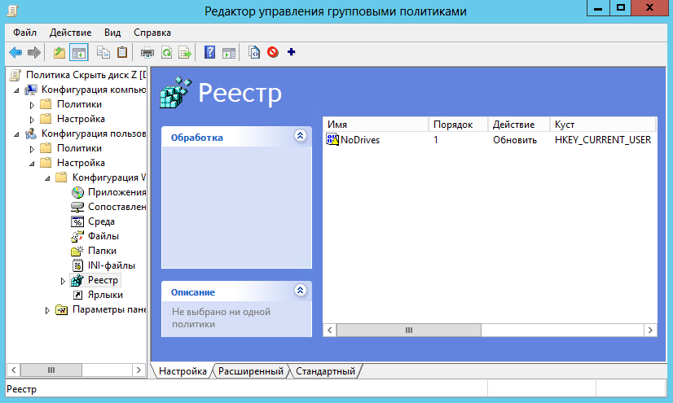Click the blue plus add item icon
The height and width of the screenshot is (403, 673).
[292, 52]
